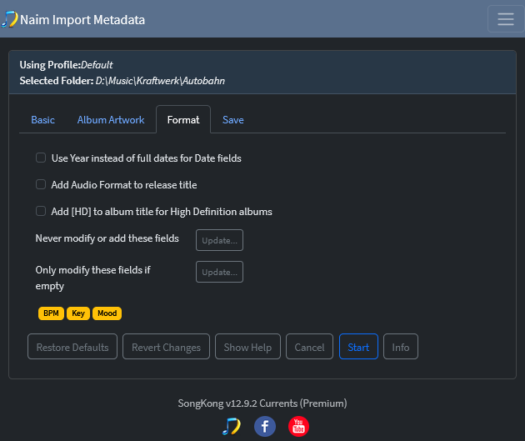The width and height of the screenshot is (525, 441).
Task: Check Add Audio Format to release title
Action: click(x=41, y=184)
